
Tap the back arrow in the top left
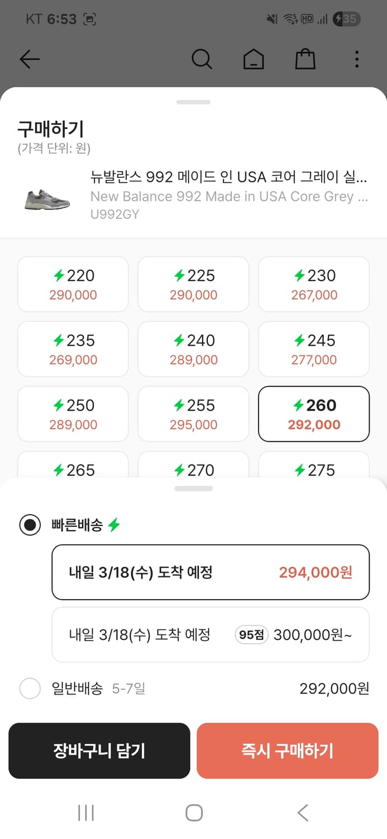coord(30,59)
